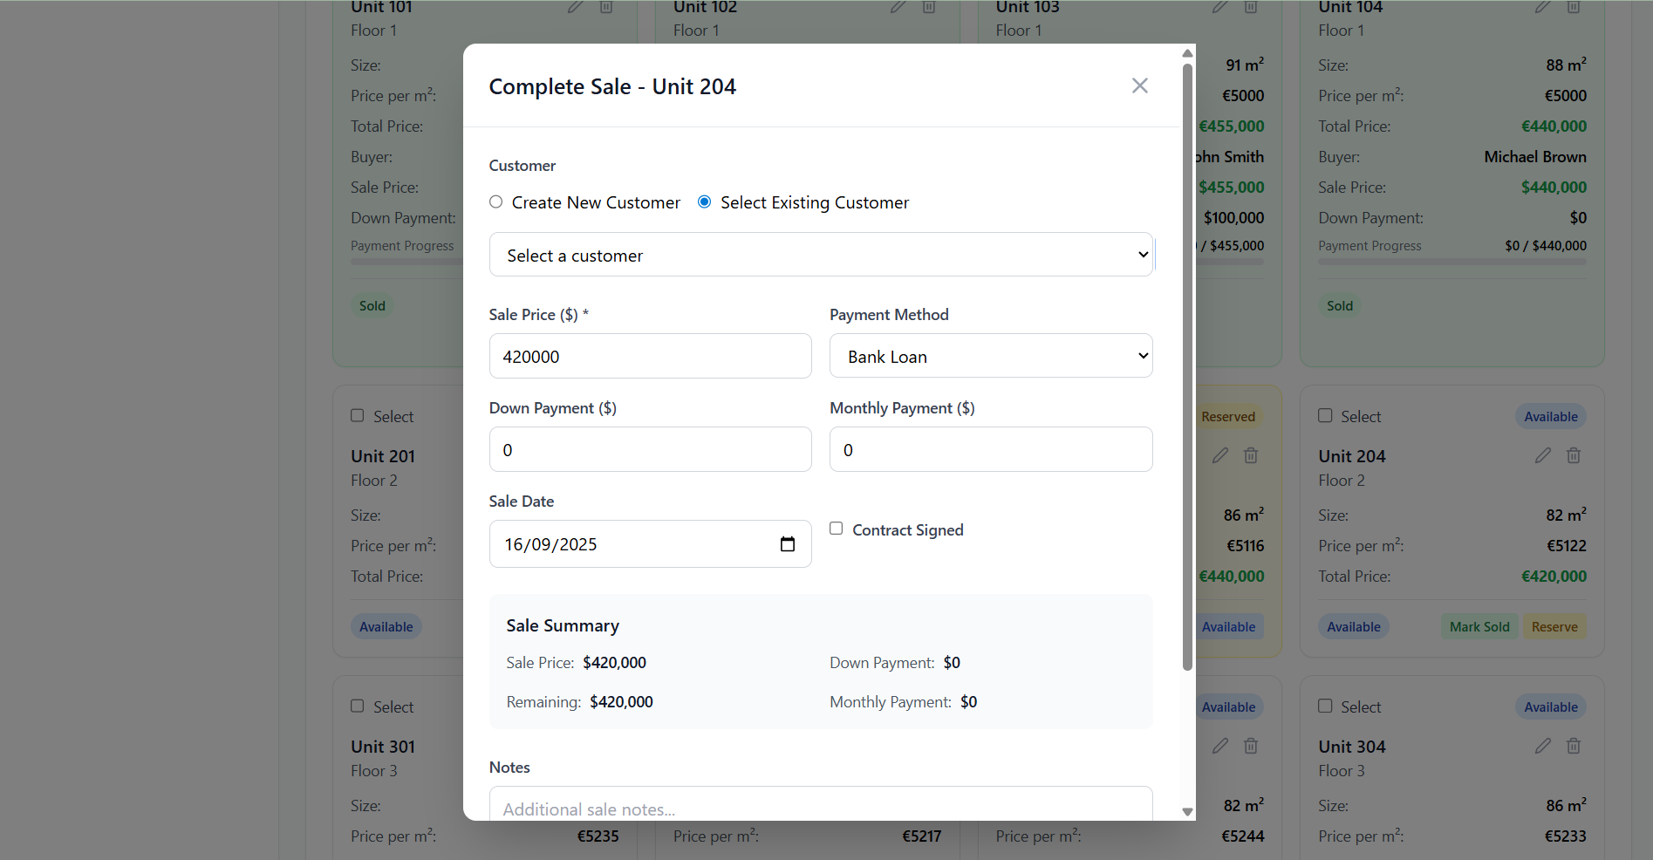Click the scroll down arrow in the dialog
The image size is (1653, 860).
pos(1186,811)
